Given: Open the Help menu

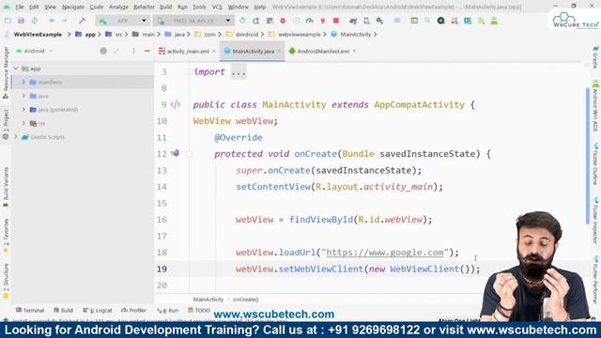Looking at the screenshot, I should click(260, 7).
